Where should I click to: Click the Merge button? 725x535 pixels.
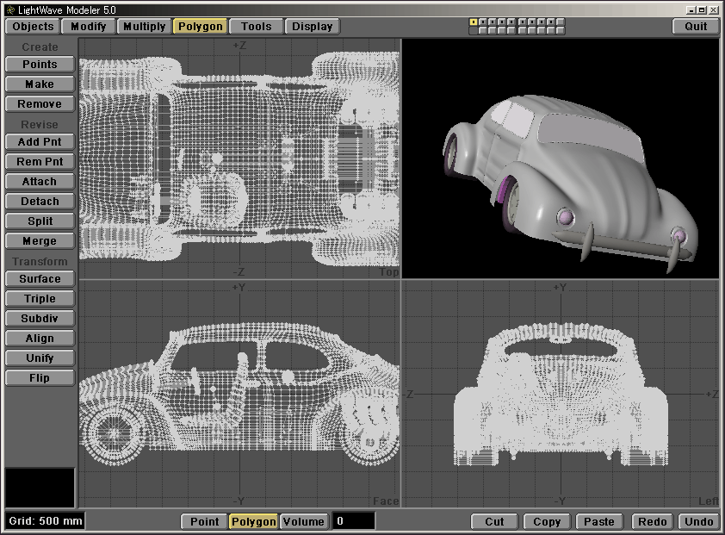[40, 241]
